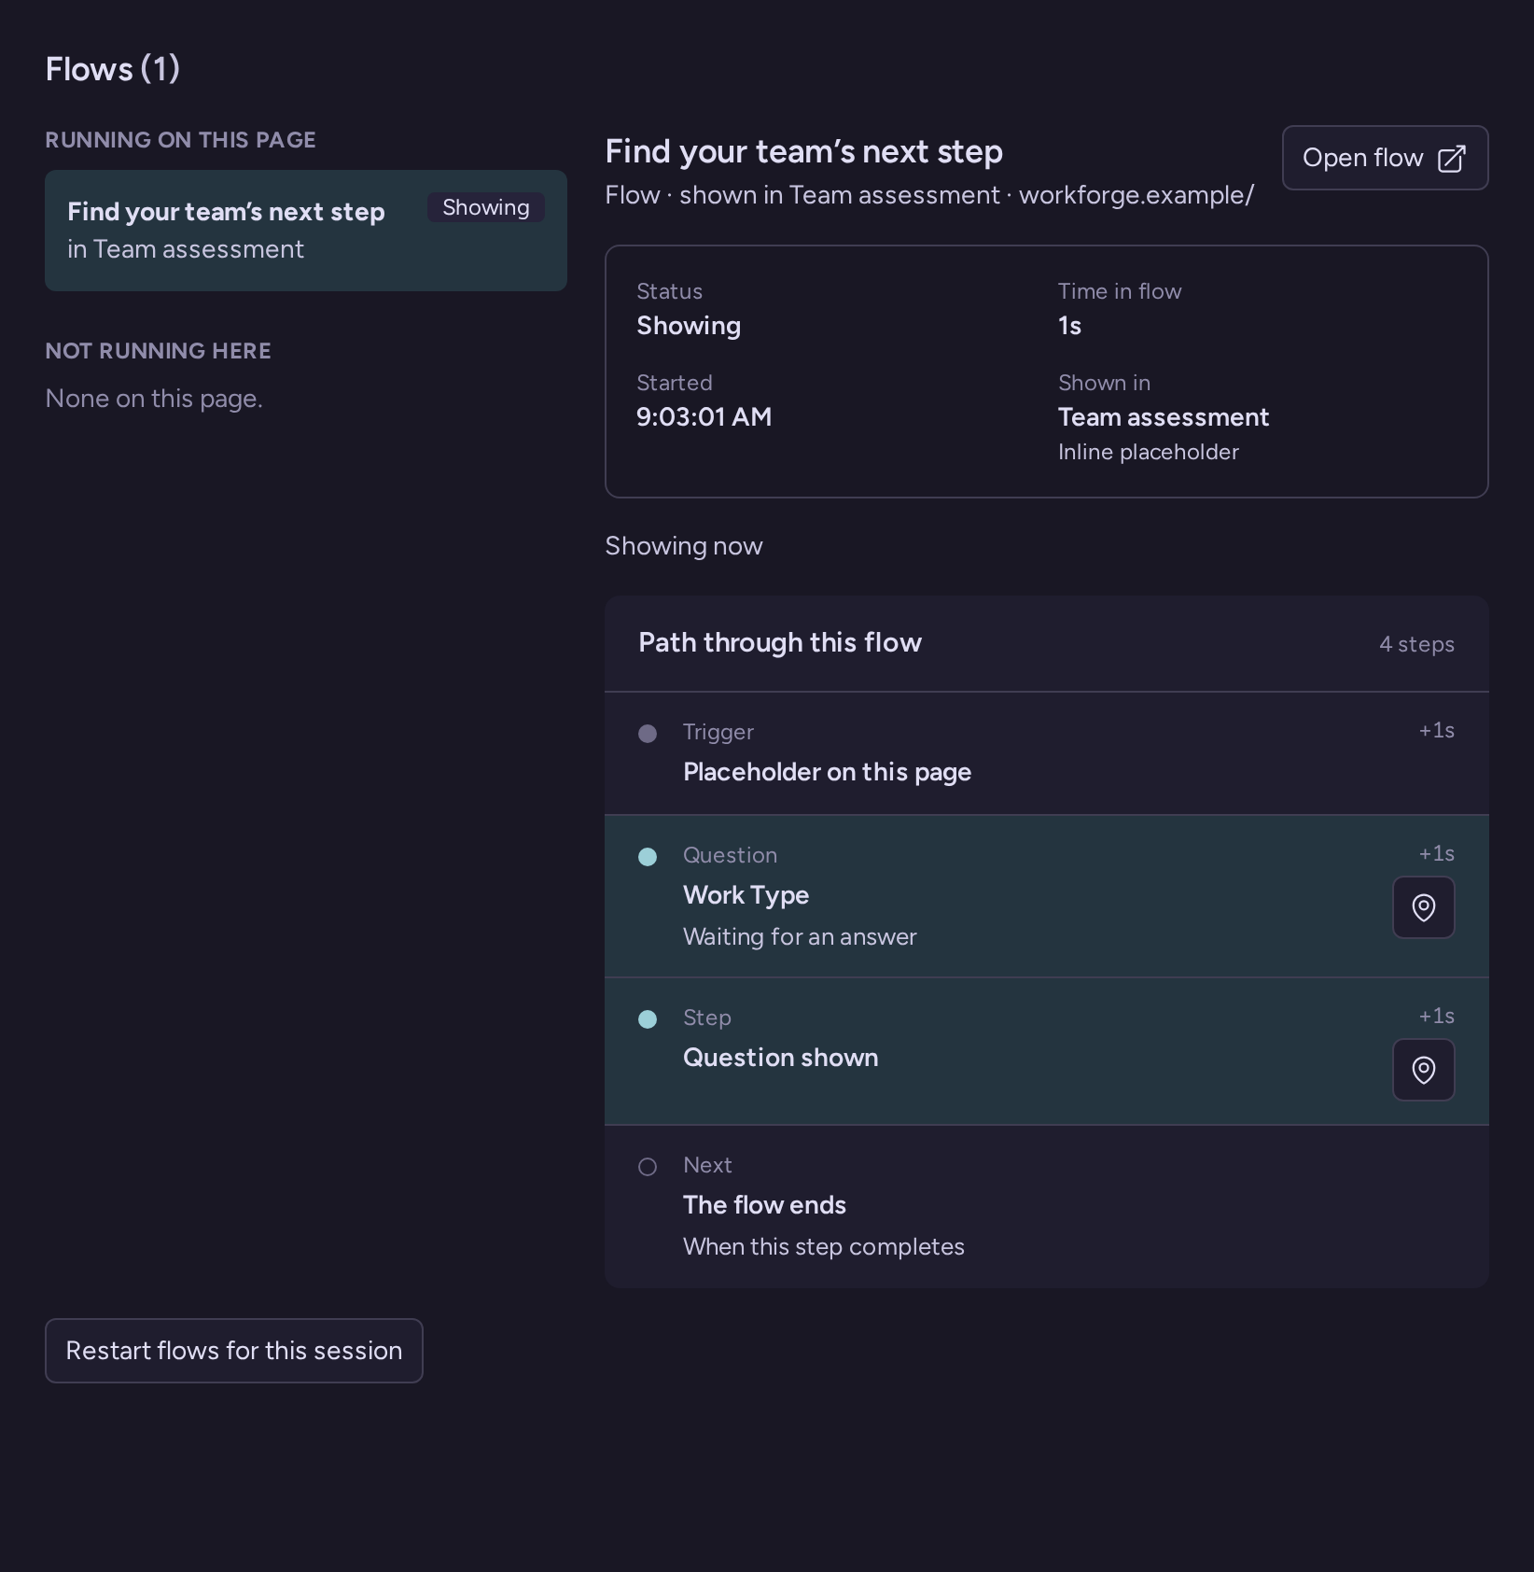This screenshot has width=1534, height=1572.
Task: Restart flows for this session
Action: click(x=234, y=1351)
